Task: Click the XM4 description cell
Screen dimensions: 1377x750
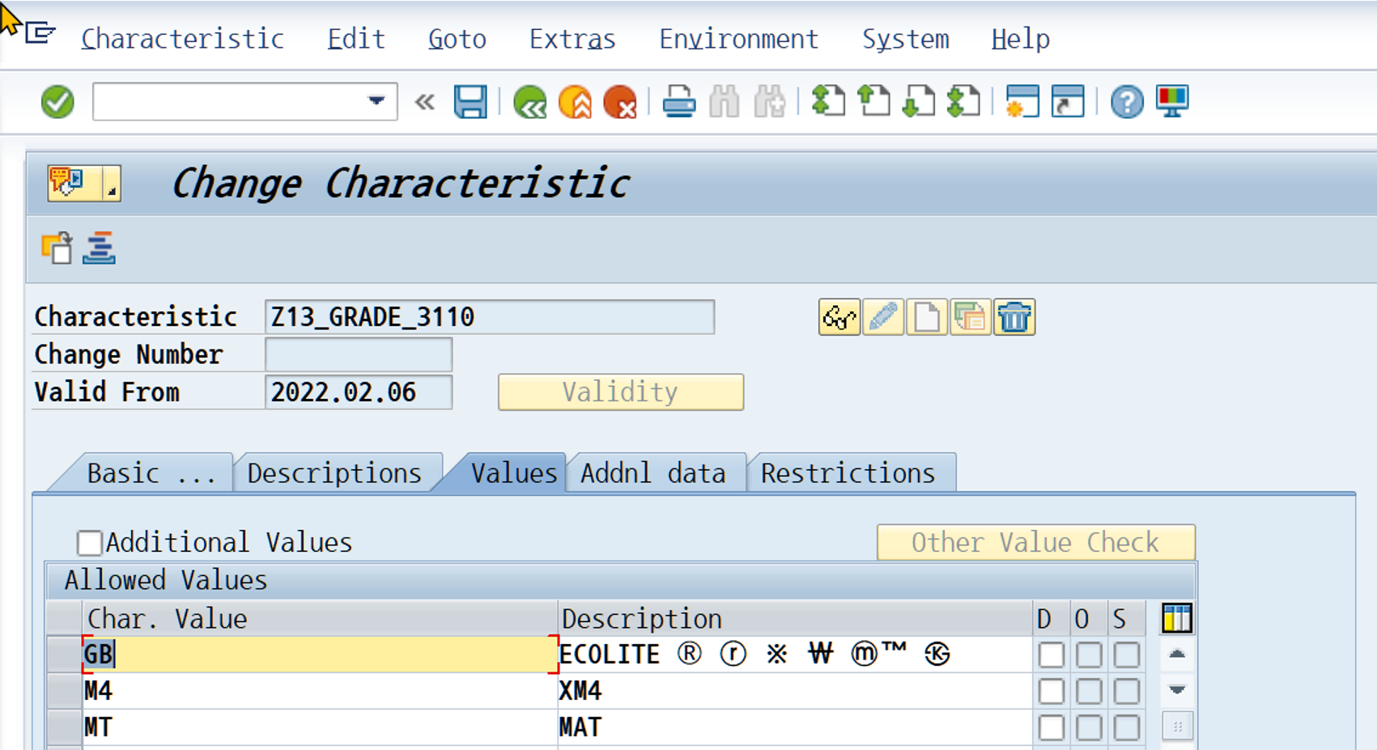Action: tap(795, 691)
